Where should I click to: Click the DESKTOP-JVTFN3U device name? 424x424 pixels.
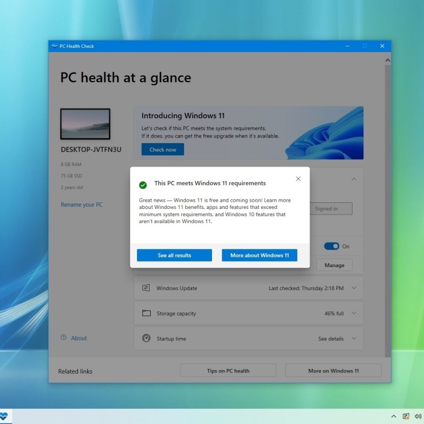click(x=91, y=150)
